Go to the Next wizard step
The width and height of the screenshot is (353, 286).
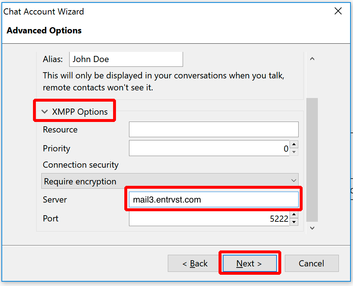(x=250, y=263)
